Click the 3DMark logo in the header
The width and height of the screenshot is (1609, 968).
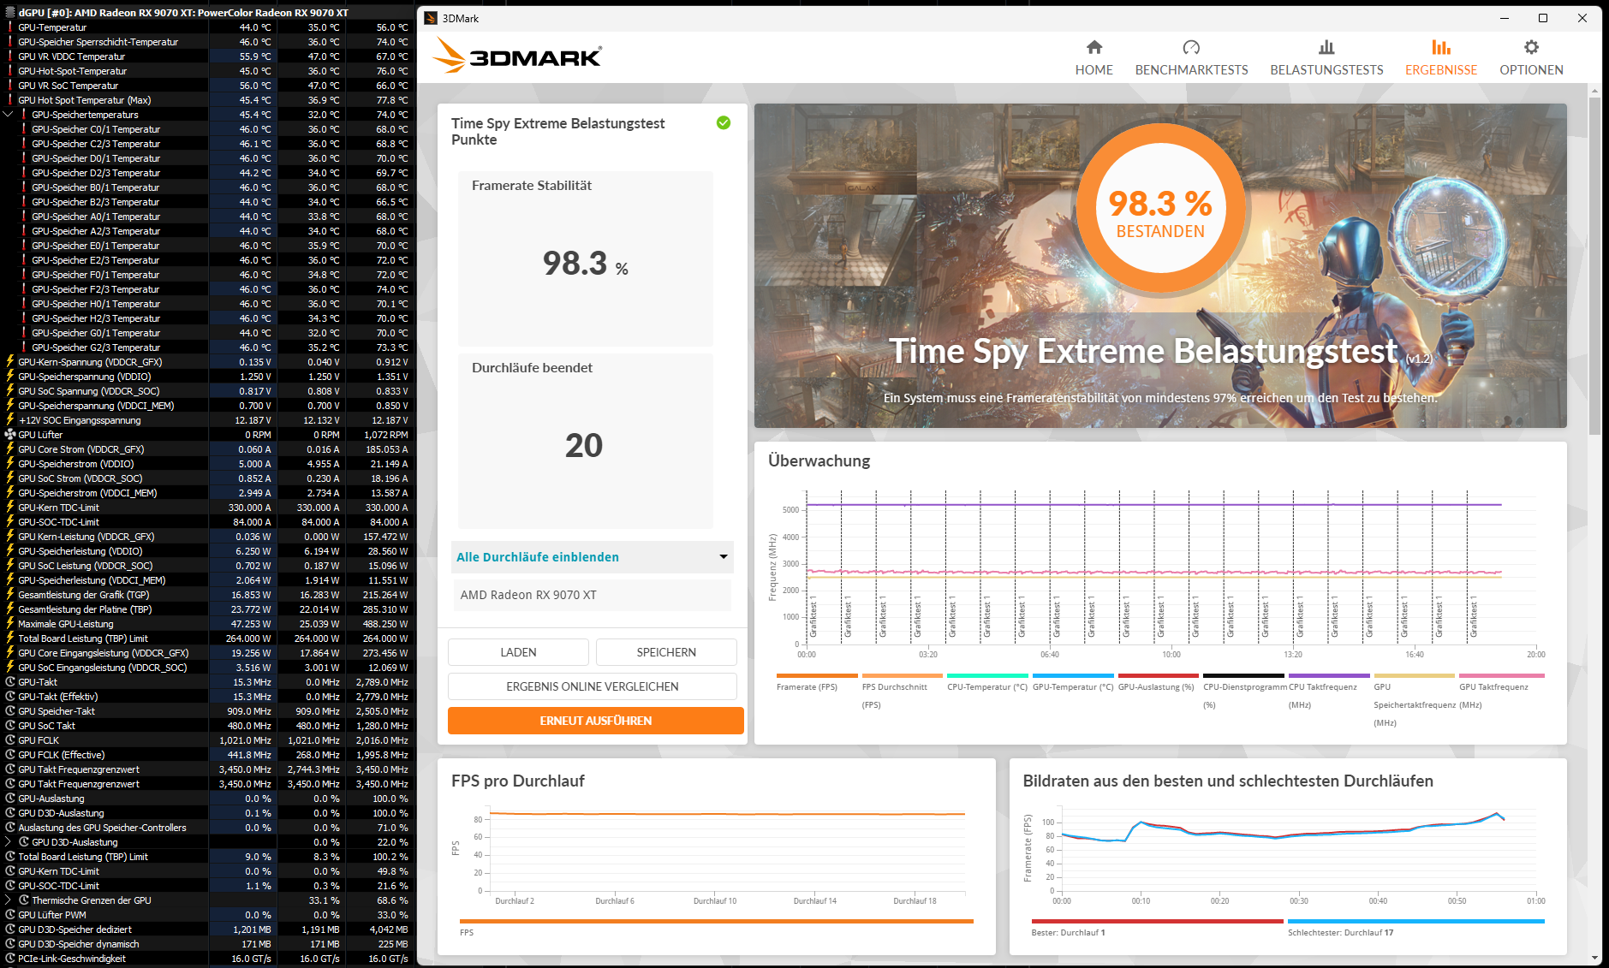517,55
